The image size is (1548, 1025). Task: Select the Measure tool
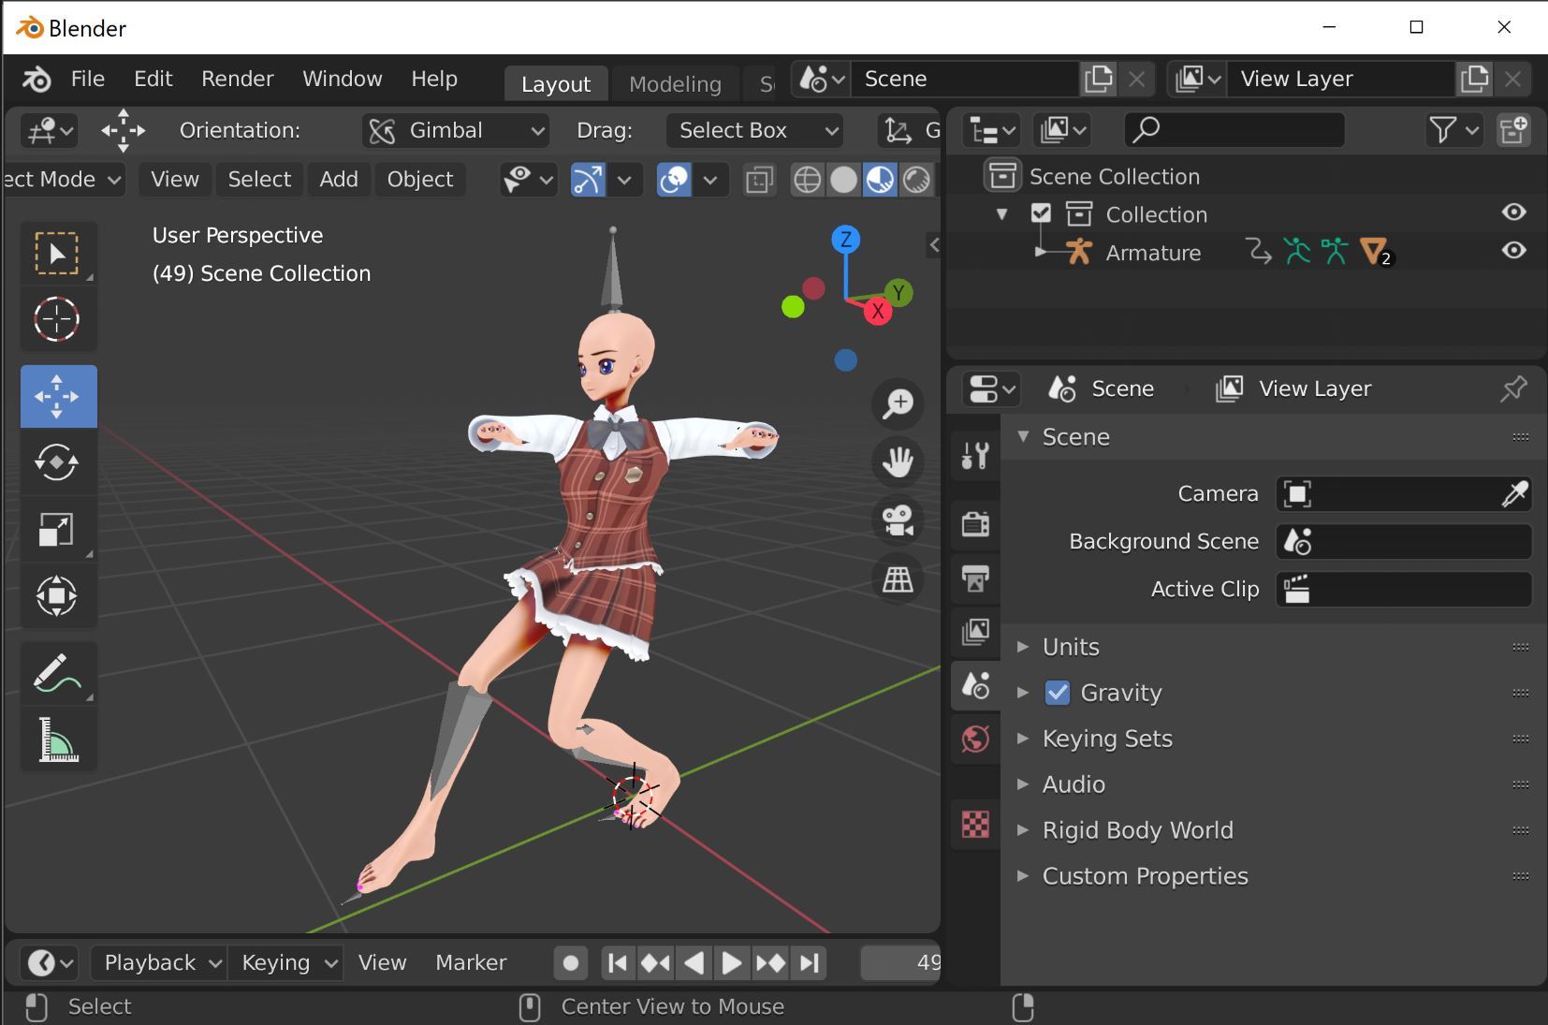point(57,739)
